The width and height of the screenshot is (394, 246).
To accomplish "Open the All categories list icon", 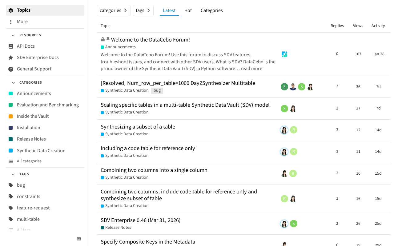I will coord(11,161).
